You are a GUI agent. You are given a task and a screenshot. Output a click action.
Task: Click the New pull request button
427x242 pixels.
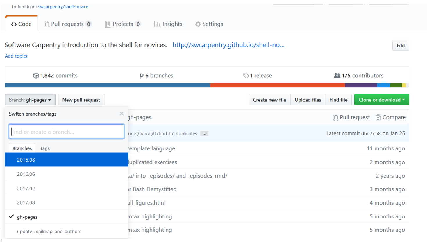(81, 100)
